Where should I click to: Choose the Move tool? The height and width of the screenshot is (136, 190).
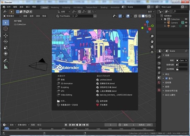(x=6, y=36)
